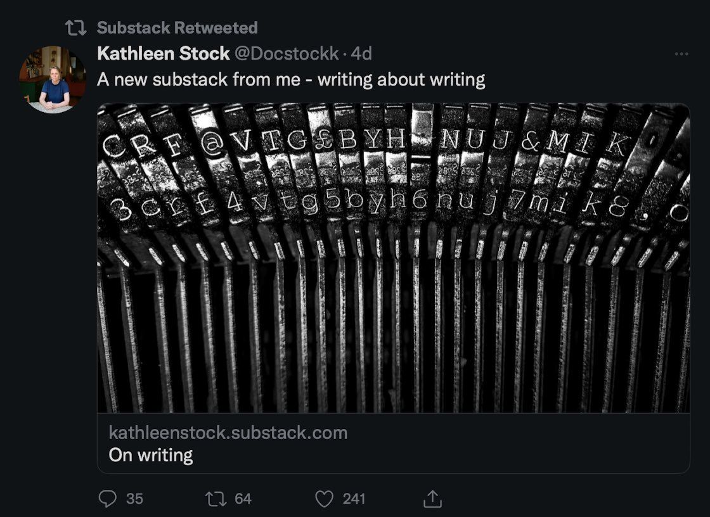
Task: Visit the kathleenstock.substack.com link
Action: pos(228,433)
